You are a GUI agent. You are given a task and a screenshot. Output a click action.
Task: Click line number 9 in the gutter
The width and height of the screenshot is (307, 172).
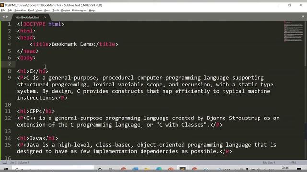[9, 78]
